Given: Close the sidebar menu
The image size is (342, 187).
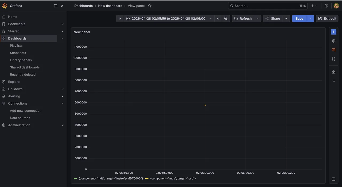Looking at the screenshot, I should click(x=62, y=6).
